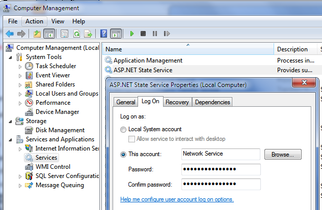Click the WMI Control icon
This screenshot has height=210, width=322.
coord(29,167)
